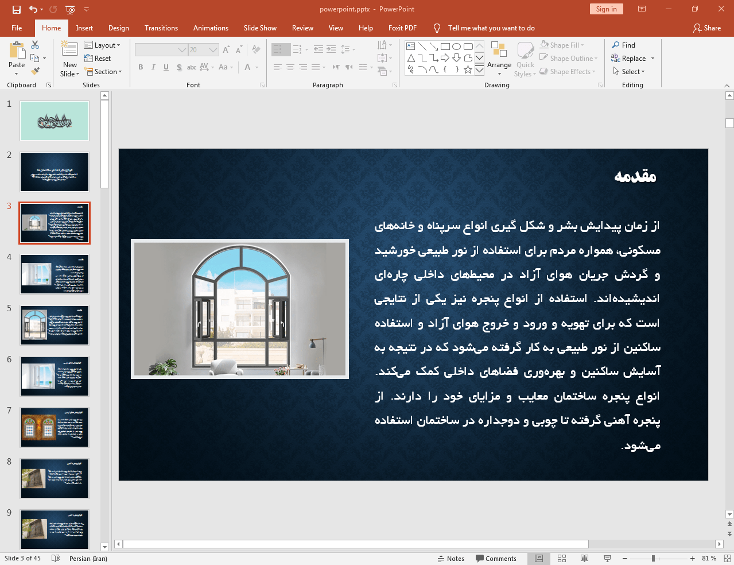This screenshot has width=734, height=565.
Task: Open the File menu tab
Action: point(17,28)
